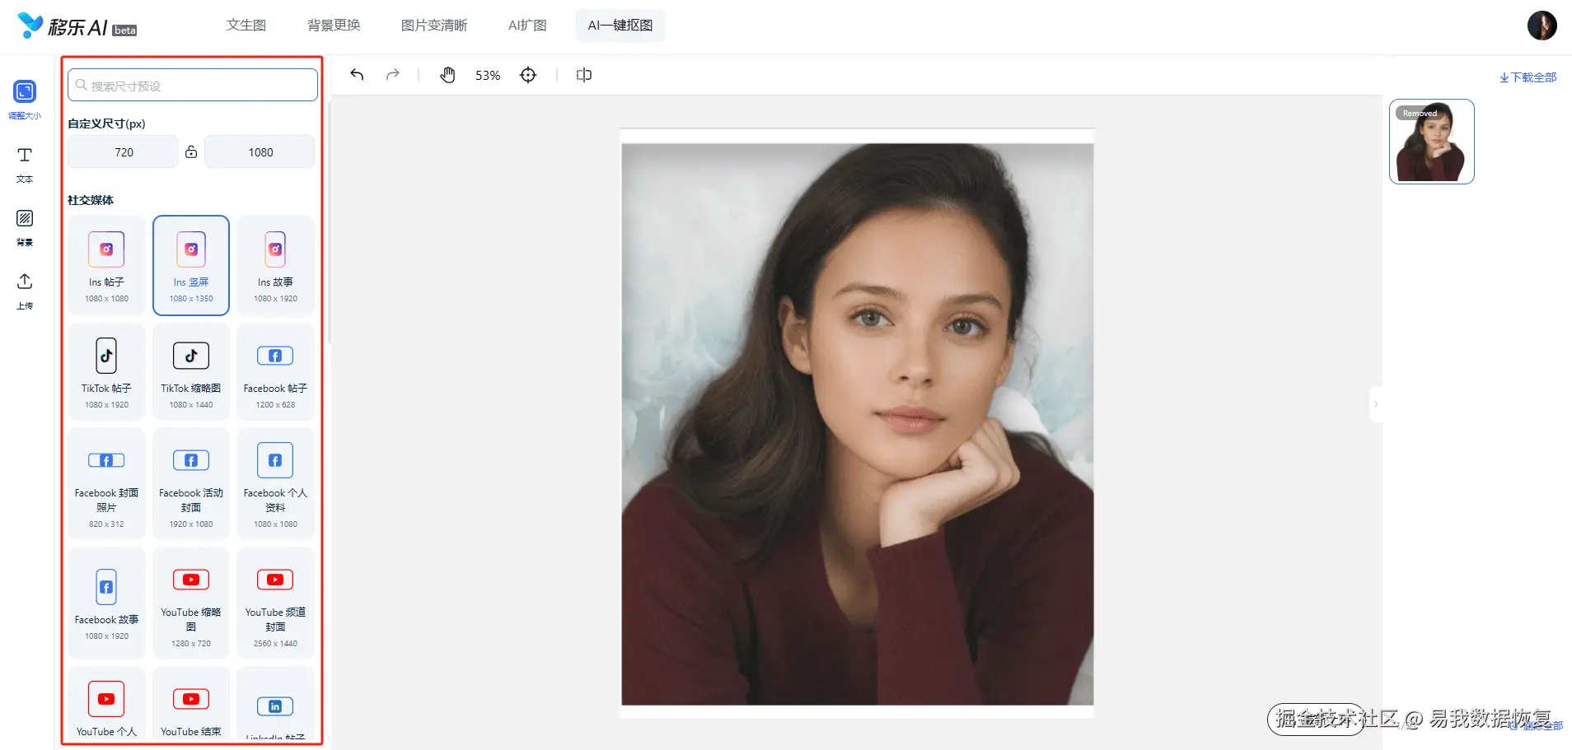Switch to the 背景更换 tab

tap(334, 26)
